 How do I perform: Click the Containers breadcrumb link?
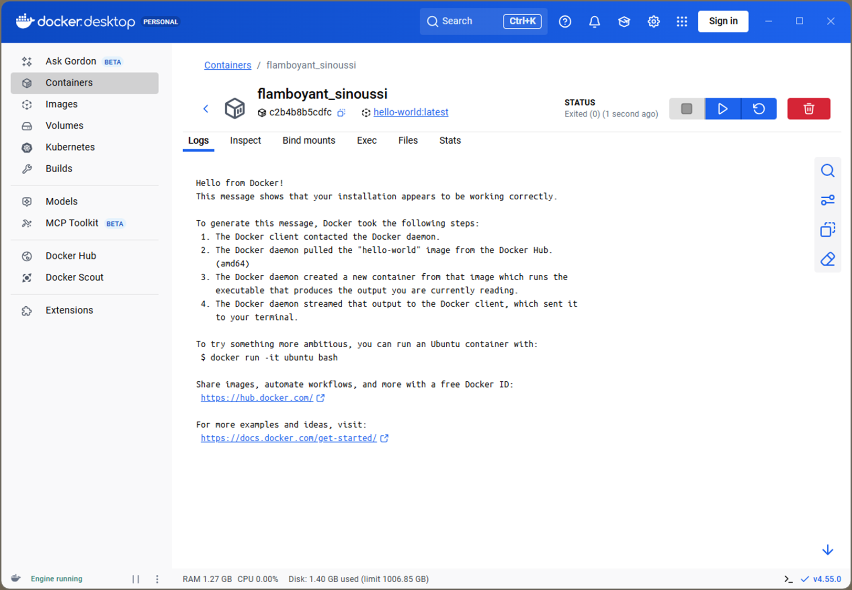pyautogui.click(x=228, y=65)
